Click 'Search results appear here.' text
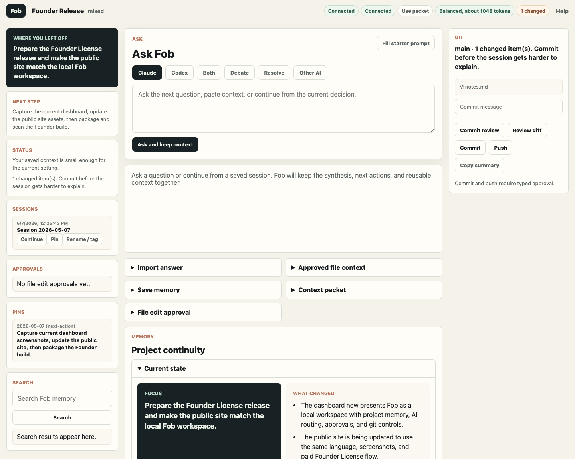The height and width of the screenshot is (459, 575). tap(56, 437)
